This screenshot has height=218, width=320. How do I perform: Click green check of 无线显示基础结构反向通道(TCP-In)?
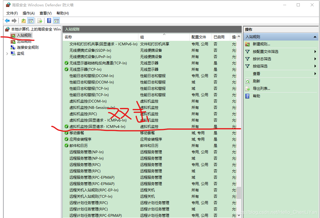(x=66, y=63)
